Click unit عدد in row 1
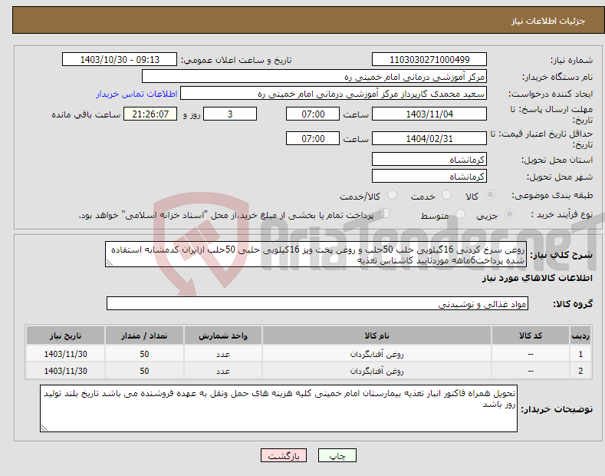Screen dimensions: 605x476 (223, 354)
